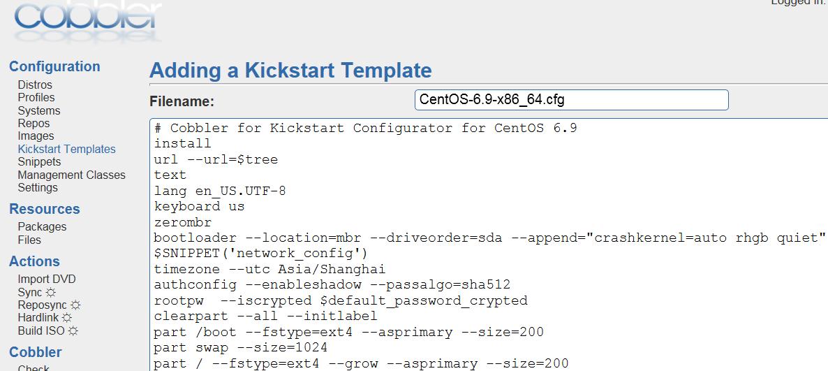Select Kickstart Templates in the sidebar

click(x=66, y=149)
